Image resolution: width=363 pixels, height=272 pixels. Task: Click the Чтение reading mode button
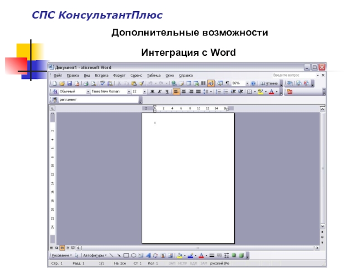pos(269,83)
